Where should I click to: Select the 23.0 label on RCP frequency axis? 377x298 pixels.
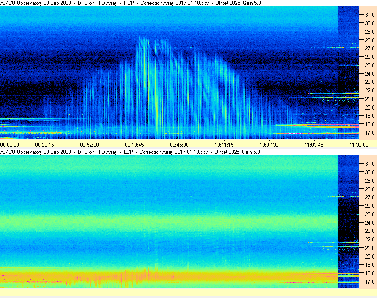pyautogui.click(x=370, y=82)
